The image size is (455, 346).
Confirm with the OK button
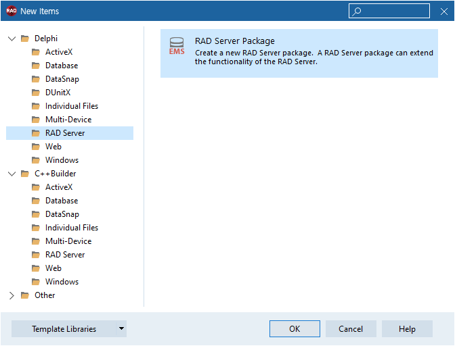click(x=295, y=328)
